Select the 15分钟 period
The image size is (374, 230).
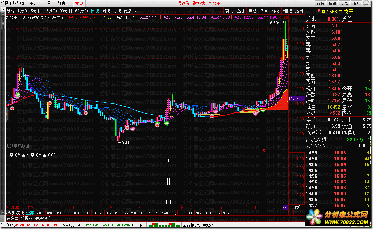[51, 11]
